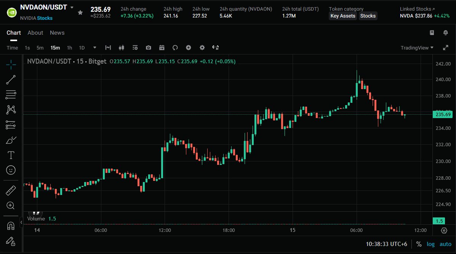Click the Stocks link beside NVIDIA
This screenshot has width=456, height=254.
point(45,18)
